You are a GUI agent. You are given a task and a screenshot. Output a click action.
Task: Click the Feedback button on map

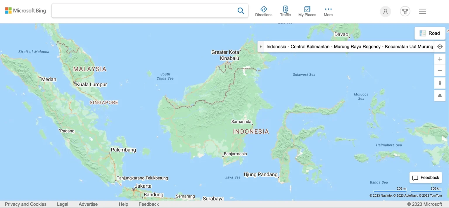click(x=426, y=178)
